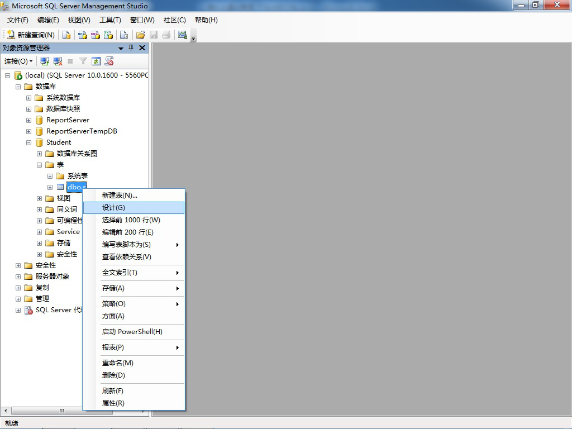The image size is (572, 429).
Task: Click the Analysis Services MDX Query icon
Action: 83,35
